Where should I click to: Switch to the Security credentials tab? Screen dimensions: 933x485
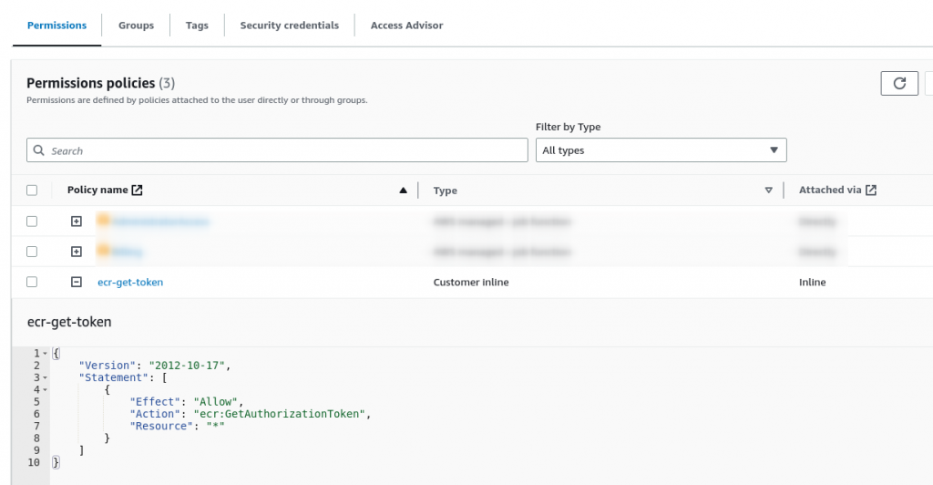point(289,26)
